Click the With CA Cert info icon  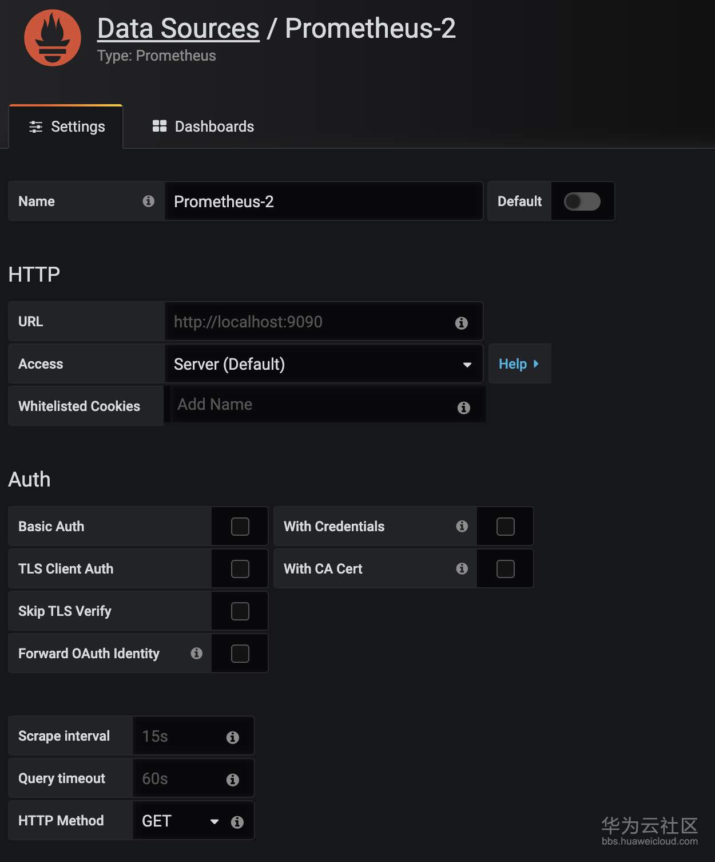(x=462, y=568)
